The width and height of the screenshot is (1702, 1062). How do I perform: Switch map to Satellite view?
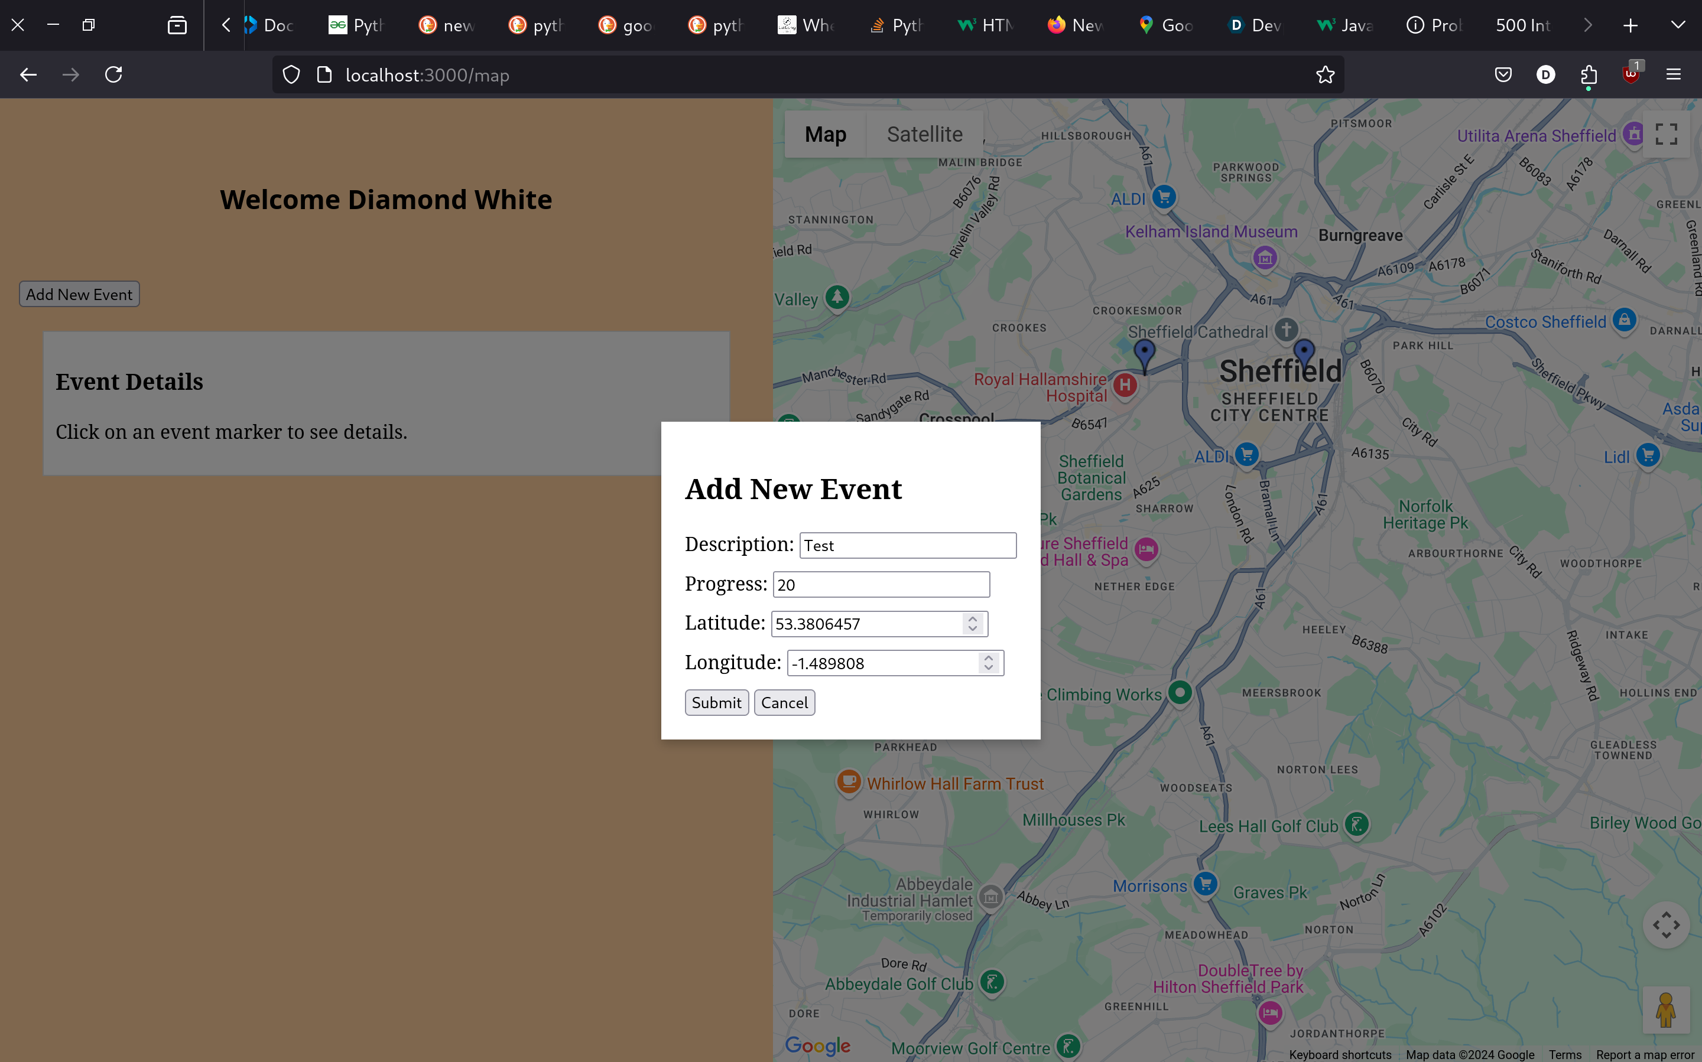[924, 134]
